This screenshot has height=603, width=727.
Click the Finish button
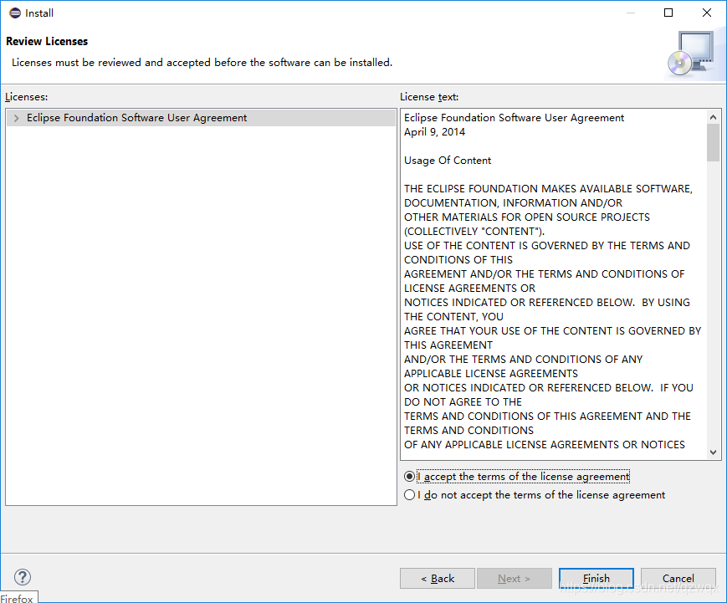[x=596, y=579]
